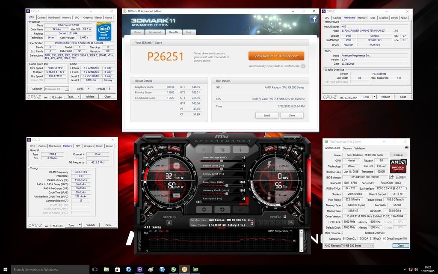The width and height of the screenshot is (438, 274).
Task: Open Task View on the taskbar
Action: (95, 270)
